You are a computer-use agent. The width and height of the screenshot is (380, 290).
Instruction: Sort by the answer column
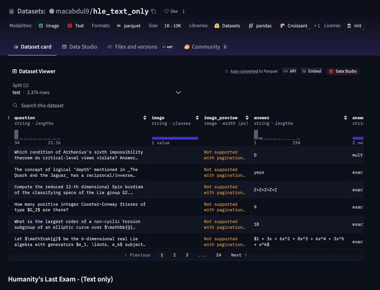pos(345,118)
